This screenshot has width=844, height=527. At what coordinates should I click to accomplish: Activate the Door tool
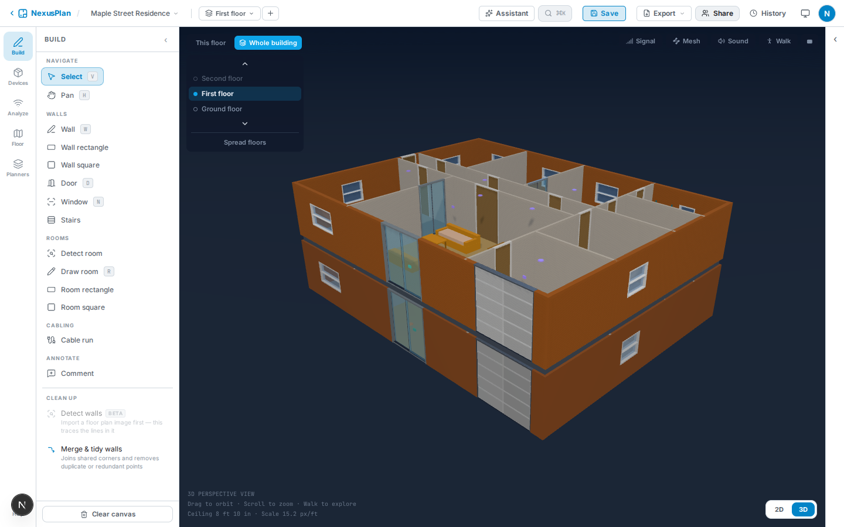point(70,183)
